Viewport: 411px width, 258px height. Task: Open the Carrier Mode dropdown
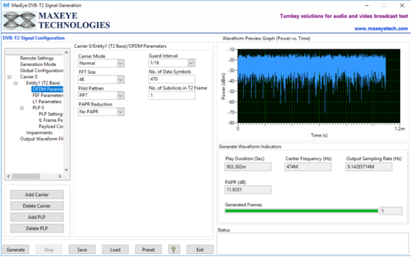click(120, 63)
